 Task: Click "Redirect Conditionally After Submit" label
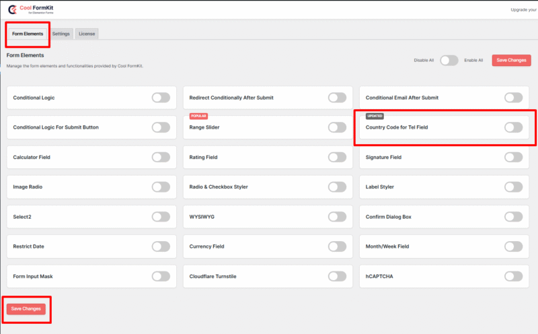(231, 98)
